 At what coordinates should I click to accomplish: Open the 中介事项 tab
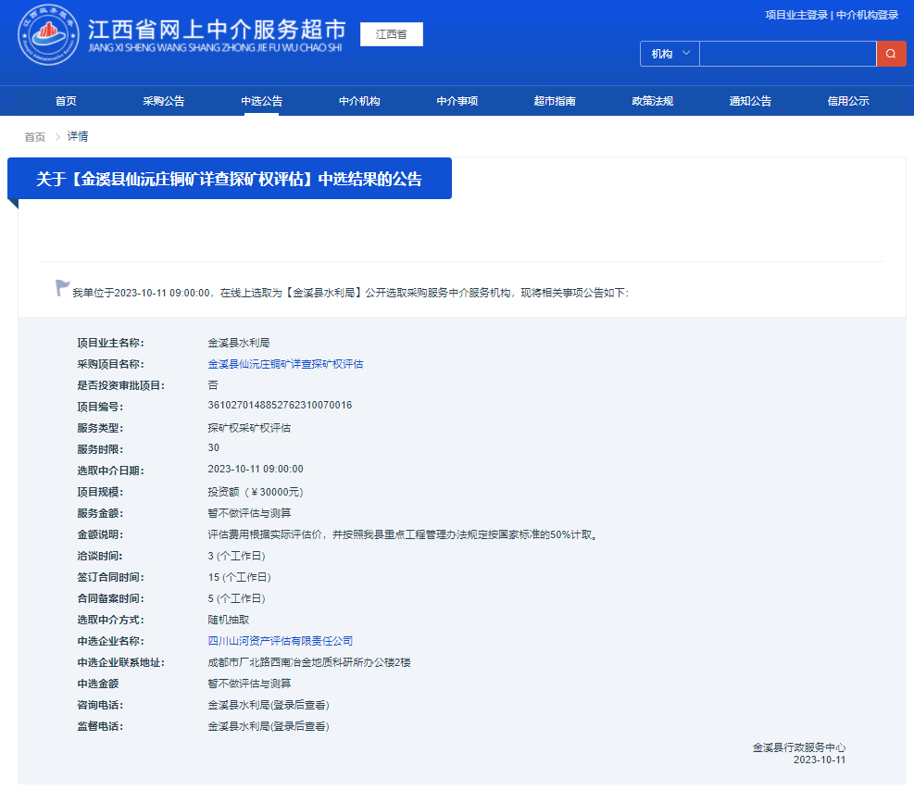pos(457,100)
